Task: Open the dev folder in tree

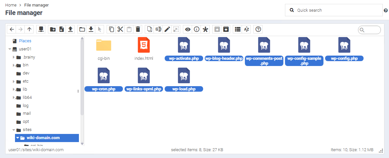Action: coord(26,73)
